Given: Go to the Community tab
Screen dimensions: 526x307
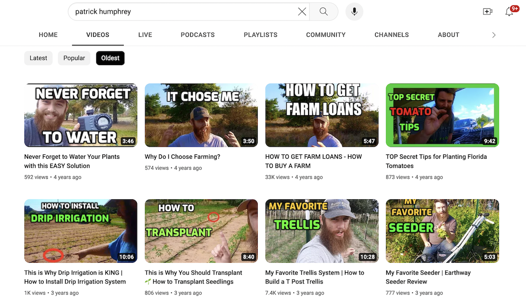Looking at the screenshot, I should pos(326,35).
